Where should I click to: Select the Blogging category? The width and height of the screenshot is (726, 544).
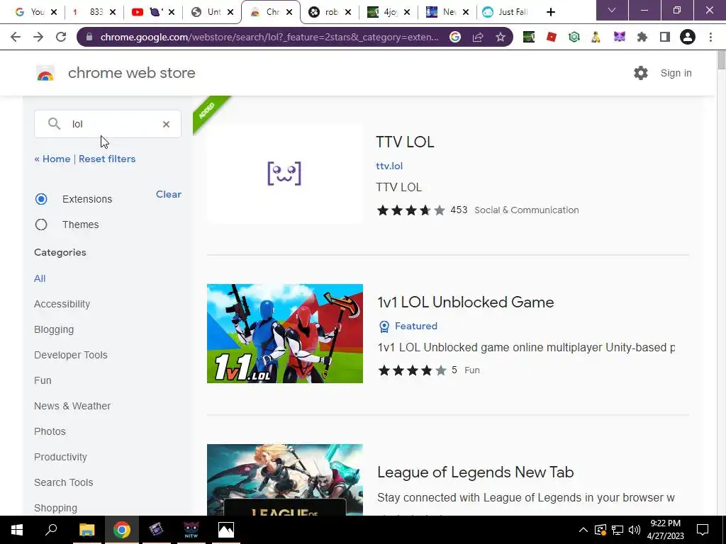pos(54,329)
